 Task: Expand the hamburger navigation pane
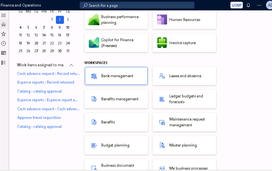tap(3, 15)
